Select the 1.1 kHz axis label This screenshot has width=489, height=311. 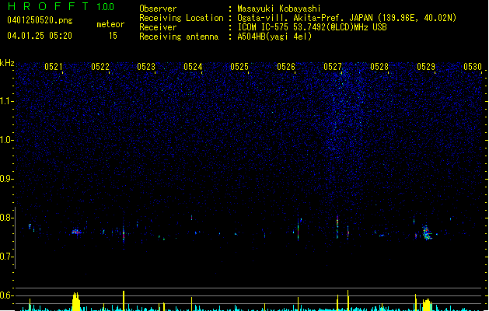point(6,101)
